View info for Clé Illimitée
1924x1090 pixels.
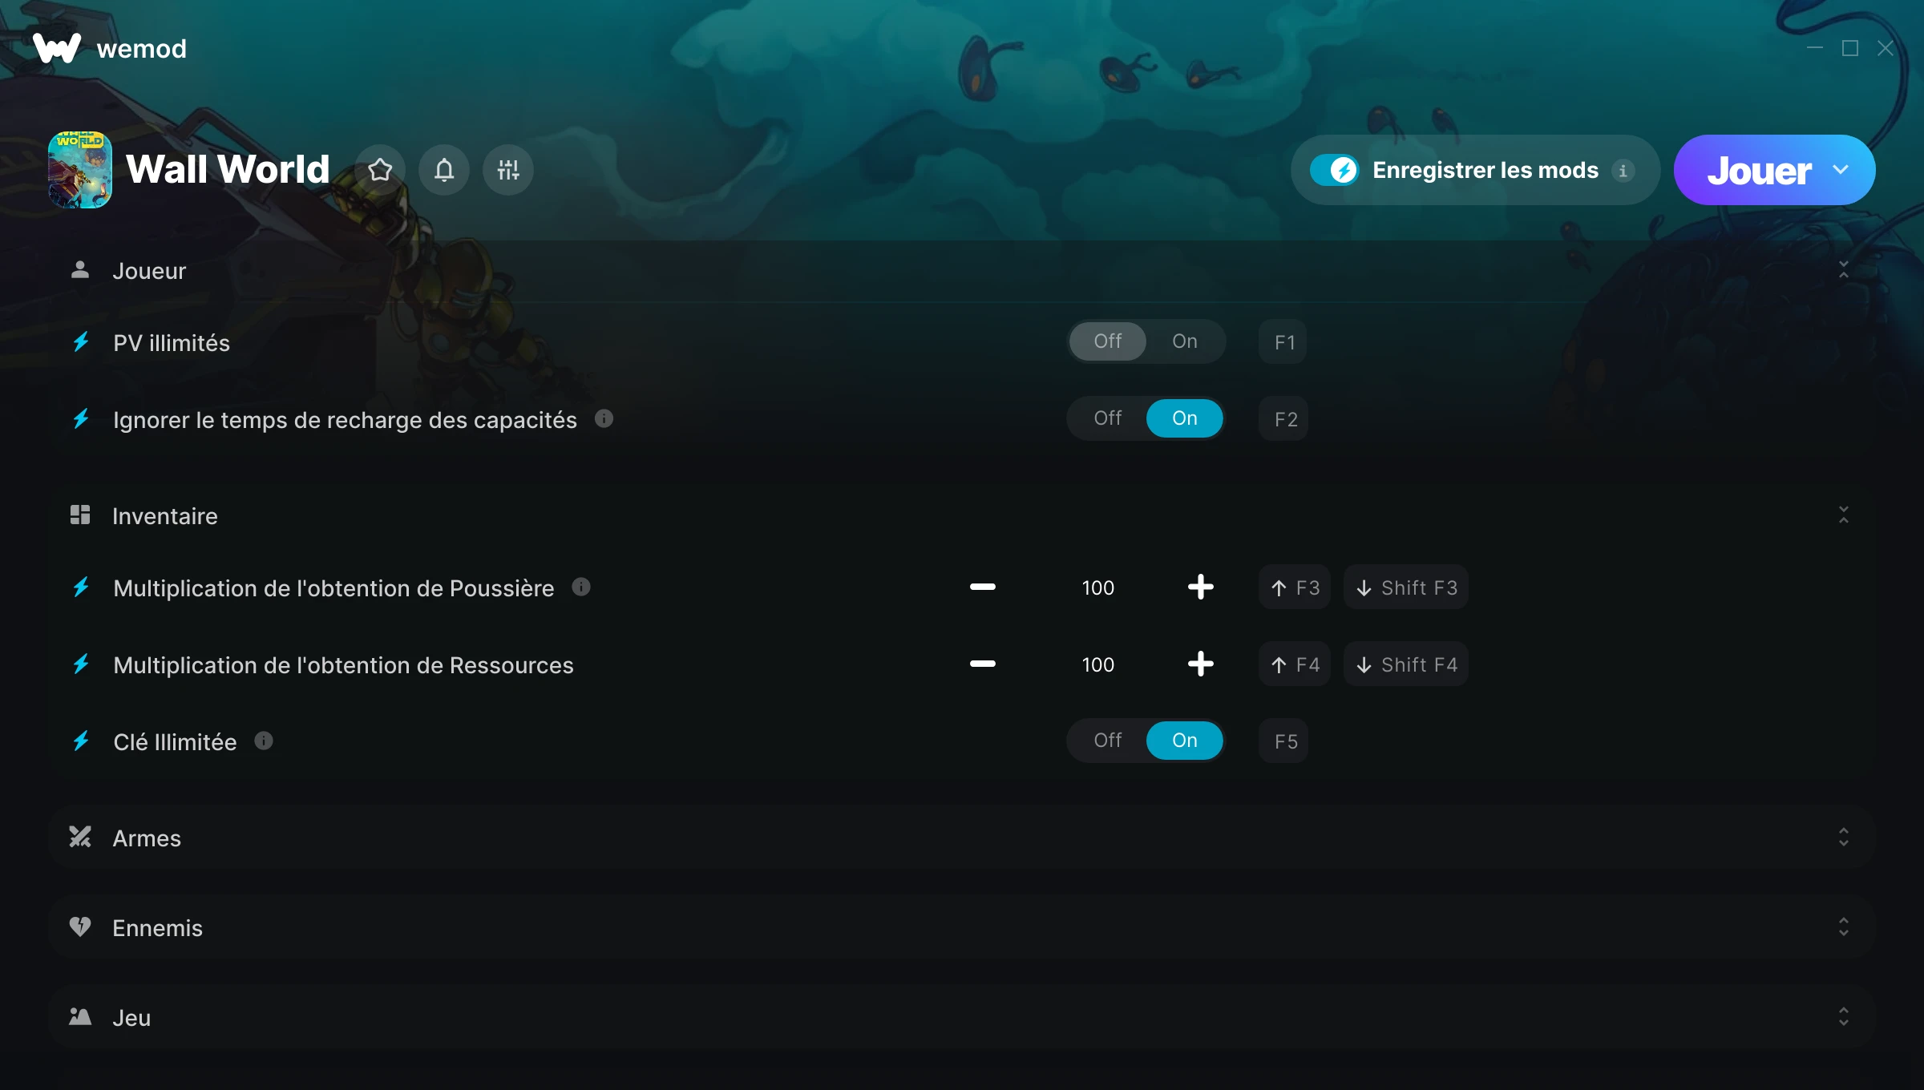click(x=264, y=741)
